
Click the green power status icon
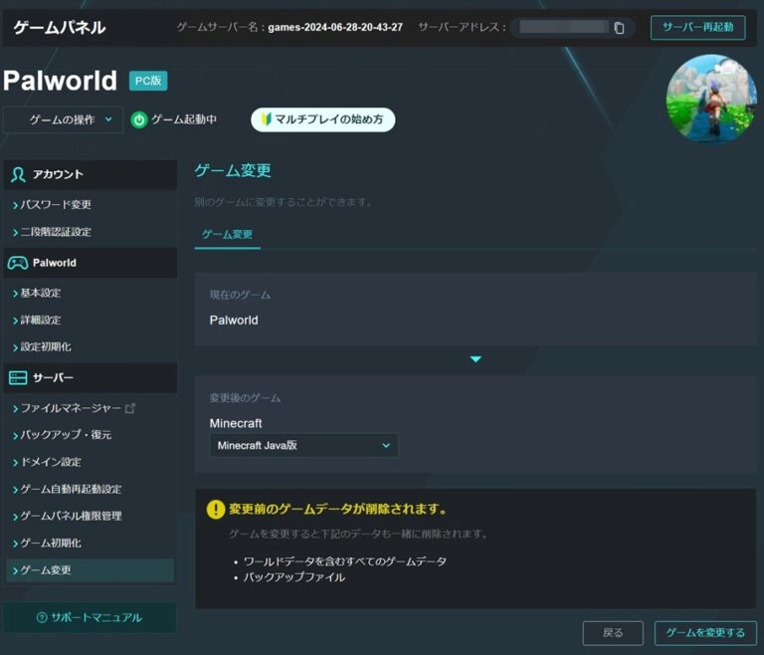point(139,120)
